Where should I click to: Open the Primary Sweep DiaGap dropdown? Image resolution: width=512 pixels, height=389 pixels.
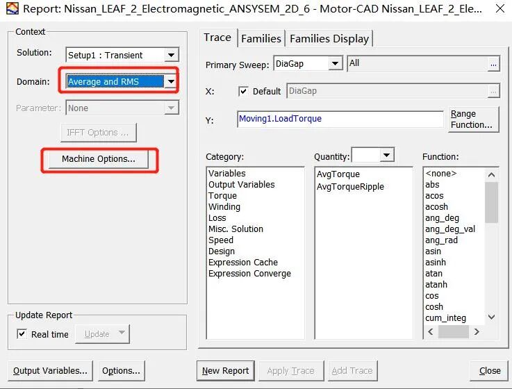[x=335, y=63]
